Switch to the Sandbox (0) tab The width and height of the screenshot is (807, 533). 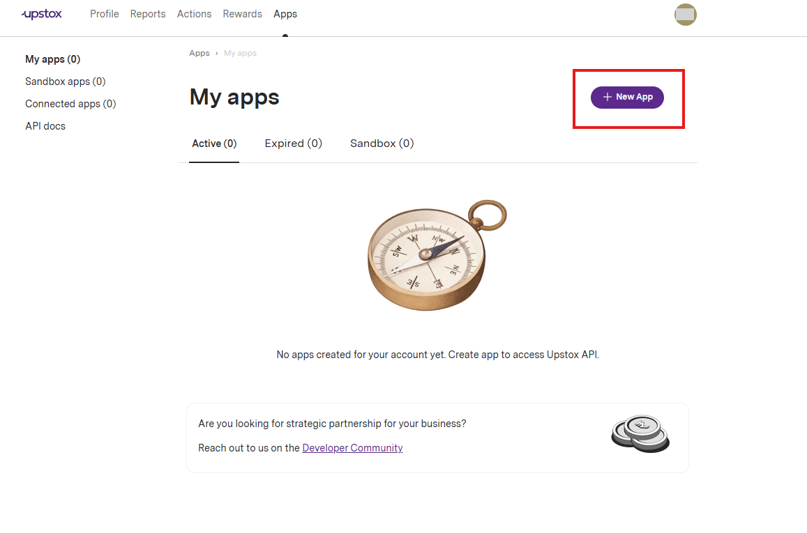382,144
